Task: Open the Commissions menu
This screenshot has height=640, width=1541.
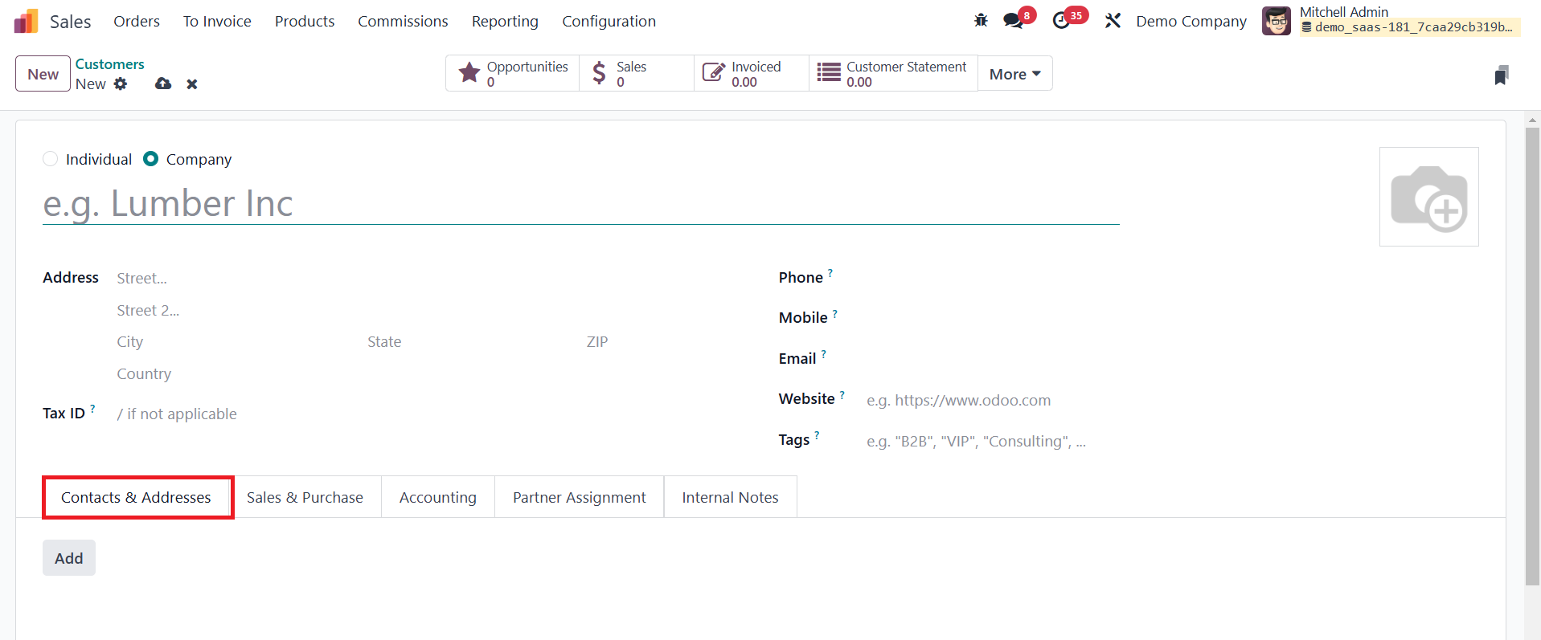Action: pos(403,21)
